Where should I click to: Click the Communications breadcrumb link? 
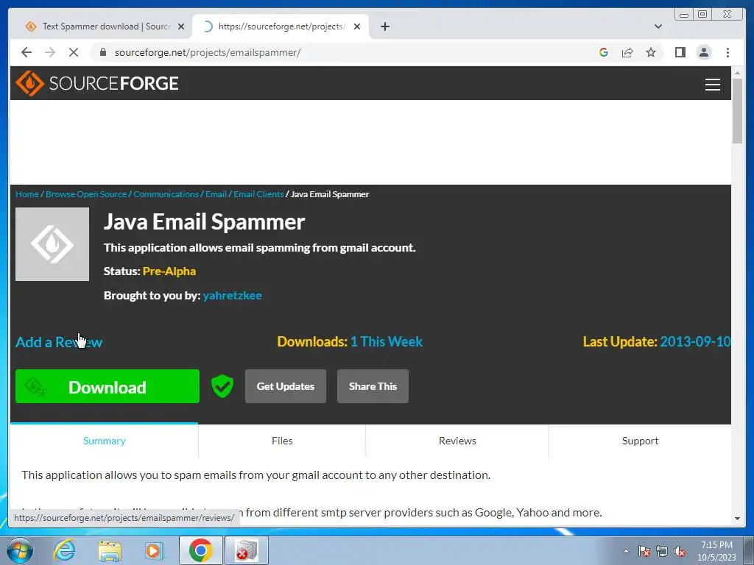pyautogui.click(x=166, y=194)
